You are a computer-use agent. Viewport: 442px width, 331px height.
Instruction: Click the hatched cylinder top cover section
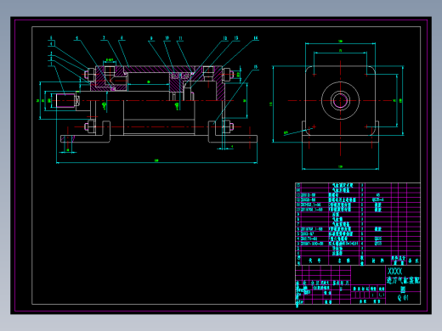[x=160, y=70]
